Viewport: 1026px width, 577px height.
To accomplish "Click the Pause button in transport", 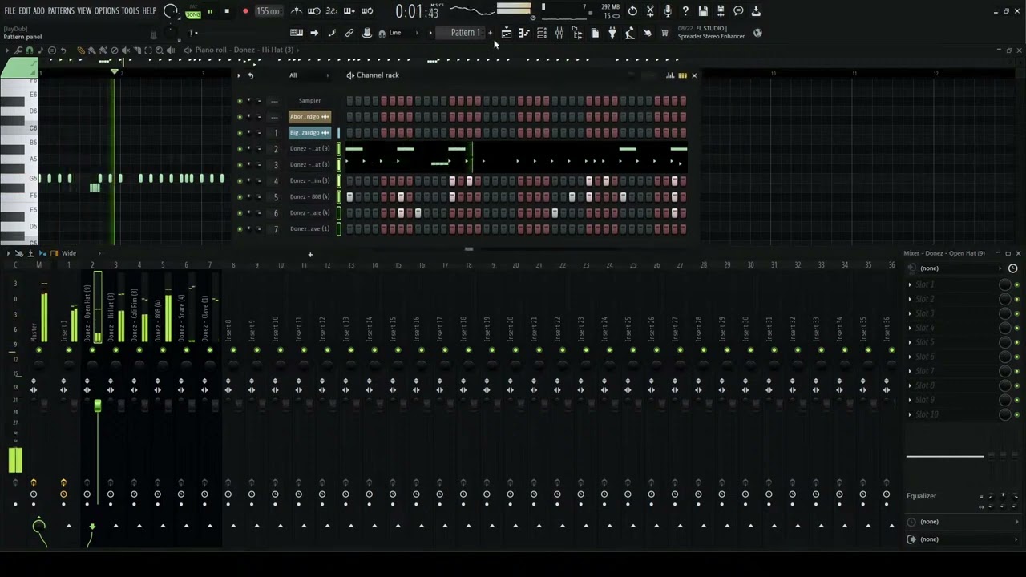I will click(211, 11).
